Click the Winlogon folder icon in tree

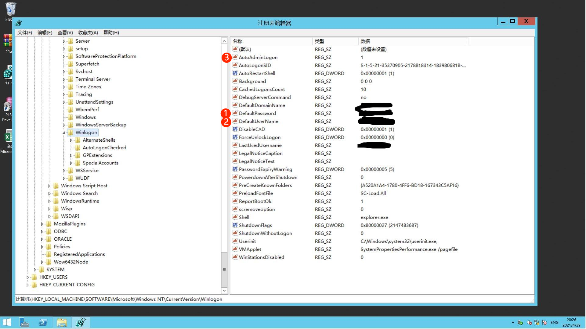tap(71, 133)
